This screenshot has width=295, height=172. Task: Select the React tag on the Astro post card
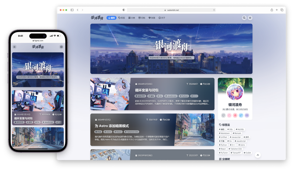118,132
